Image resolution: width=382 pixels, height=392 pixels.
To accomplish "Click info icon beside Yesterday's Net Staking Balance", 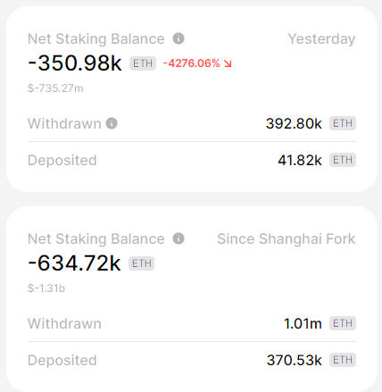I will [179, 38].
